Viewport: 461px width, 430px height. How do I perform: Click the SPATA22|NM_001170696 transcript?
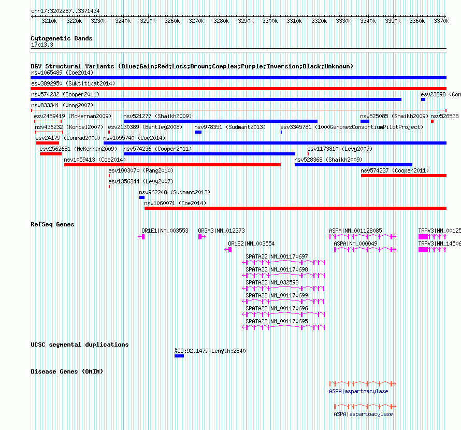[283, 314]
